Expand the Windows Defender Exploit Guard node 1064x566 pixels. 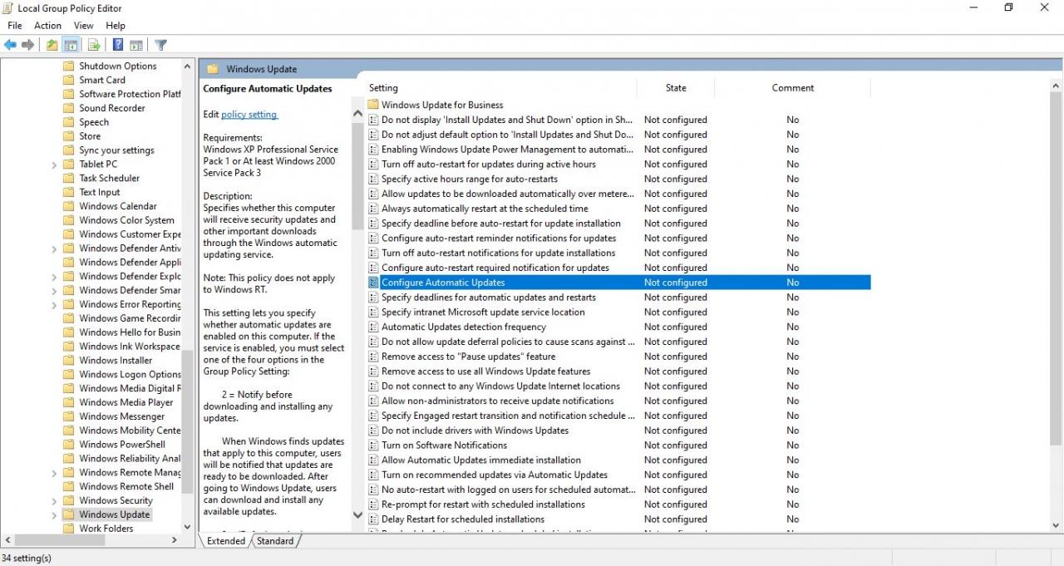point(54,276)
